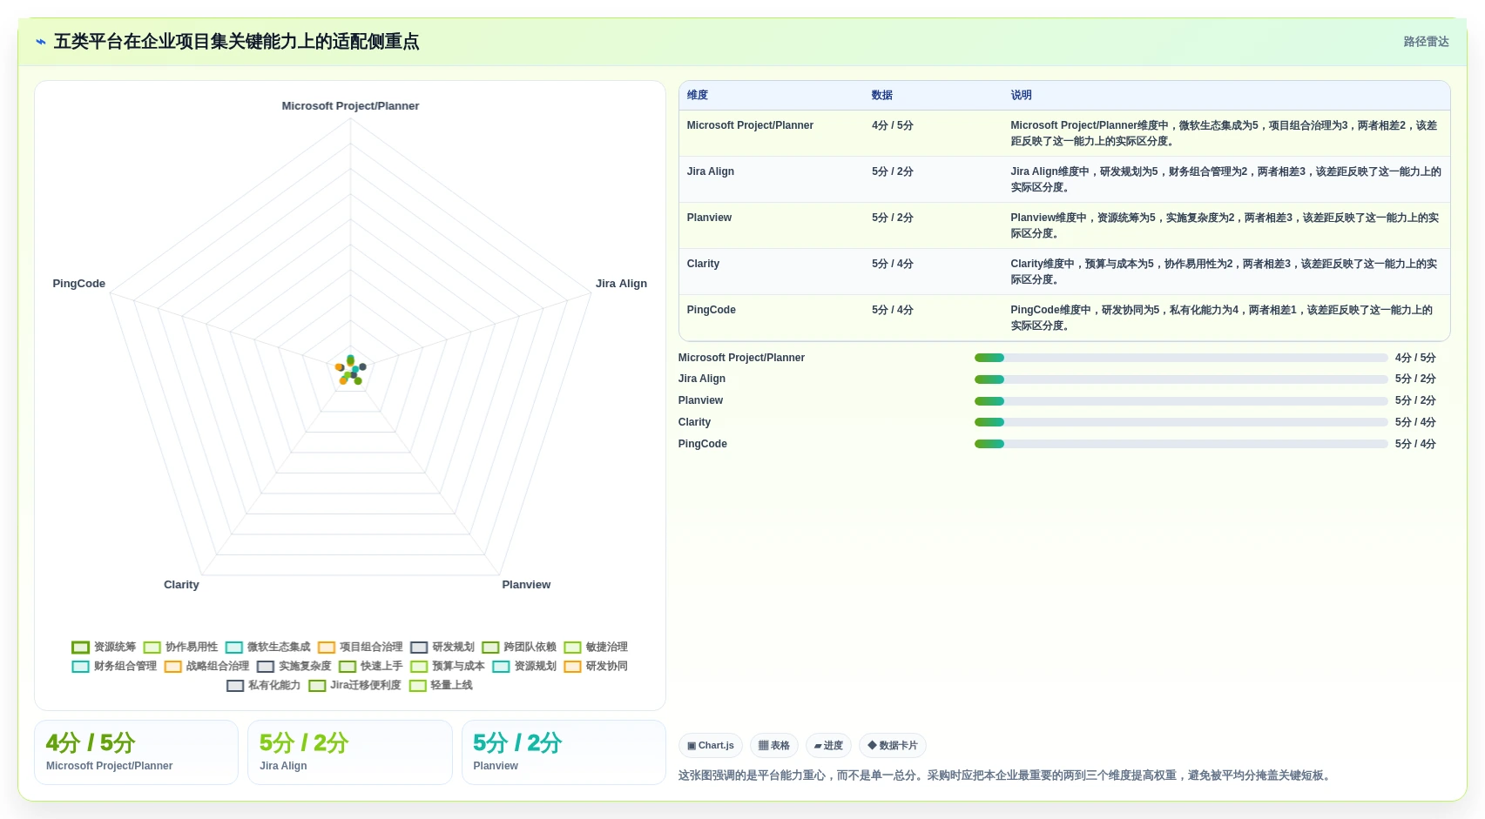Click 4分 / 5分 value in Microsoft Project/Planner table row
The image size is (1485, 819).
click(x=892, y=125)
